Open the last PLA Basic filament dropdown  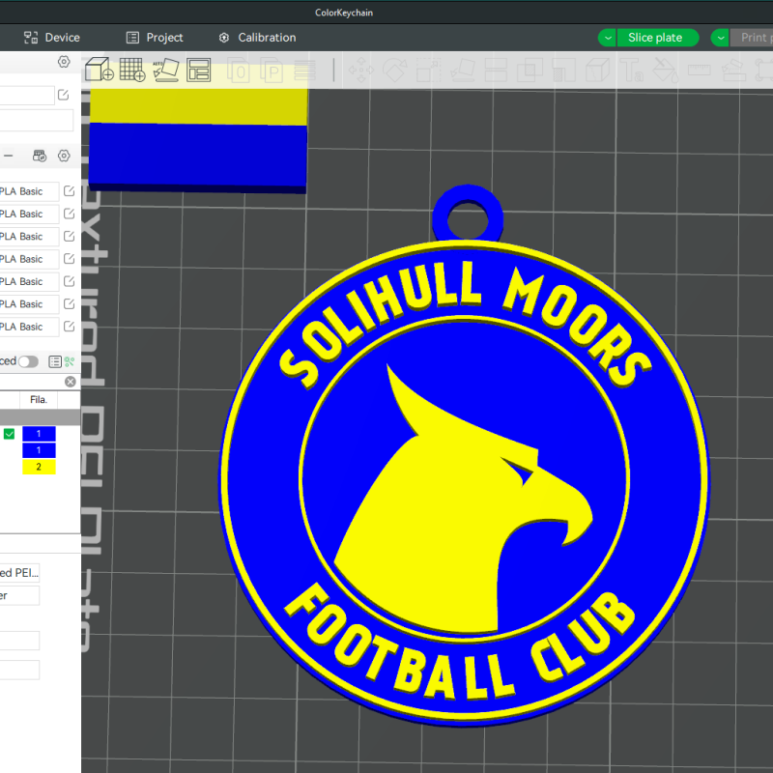click(29, 327)
